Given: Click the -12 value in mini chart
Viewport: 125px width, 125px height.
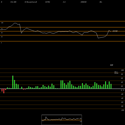Looking at the screenshot, I should 80,121.
